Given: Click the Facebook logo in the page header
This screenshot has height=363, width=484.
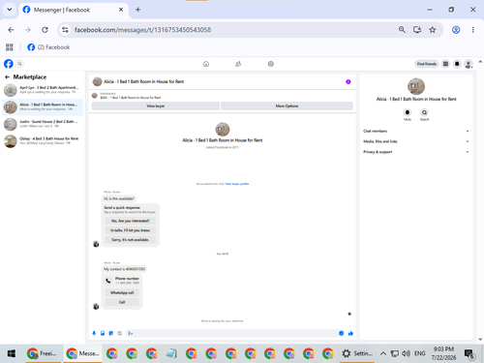Looking at the screenshot, I should (x=9, y=64).
